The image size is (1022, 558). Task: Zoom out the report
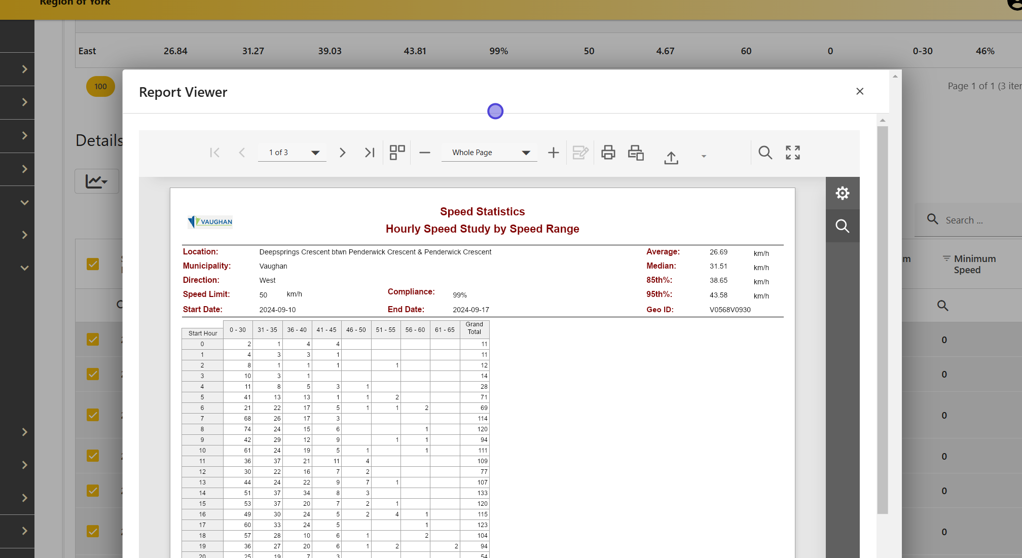tap(425, 153)
